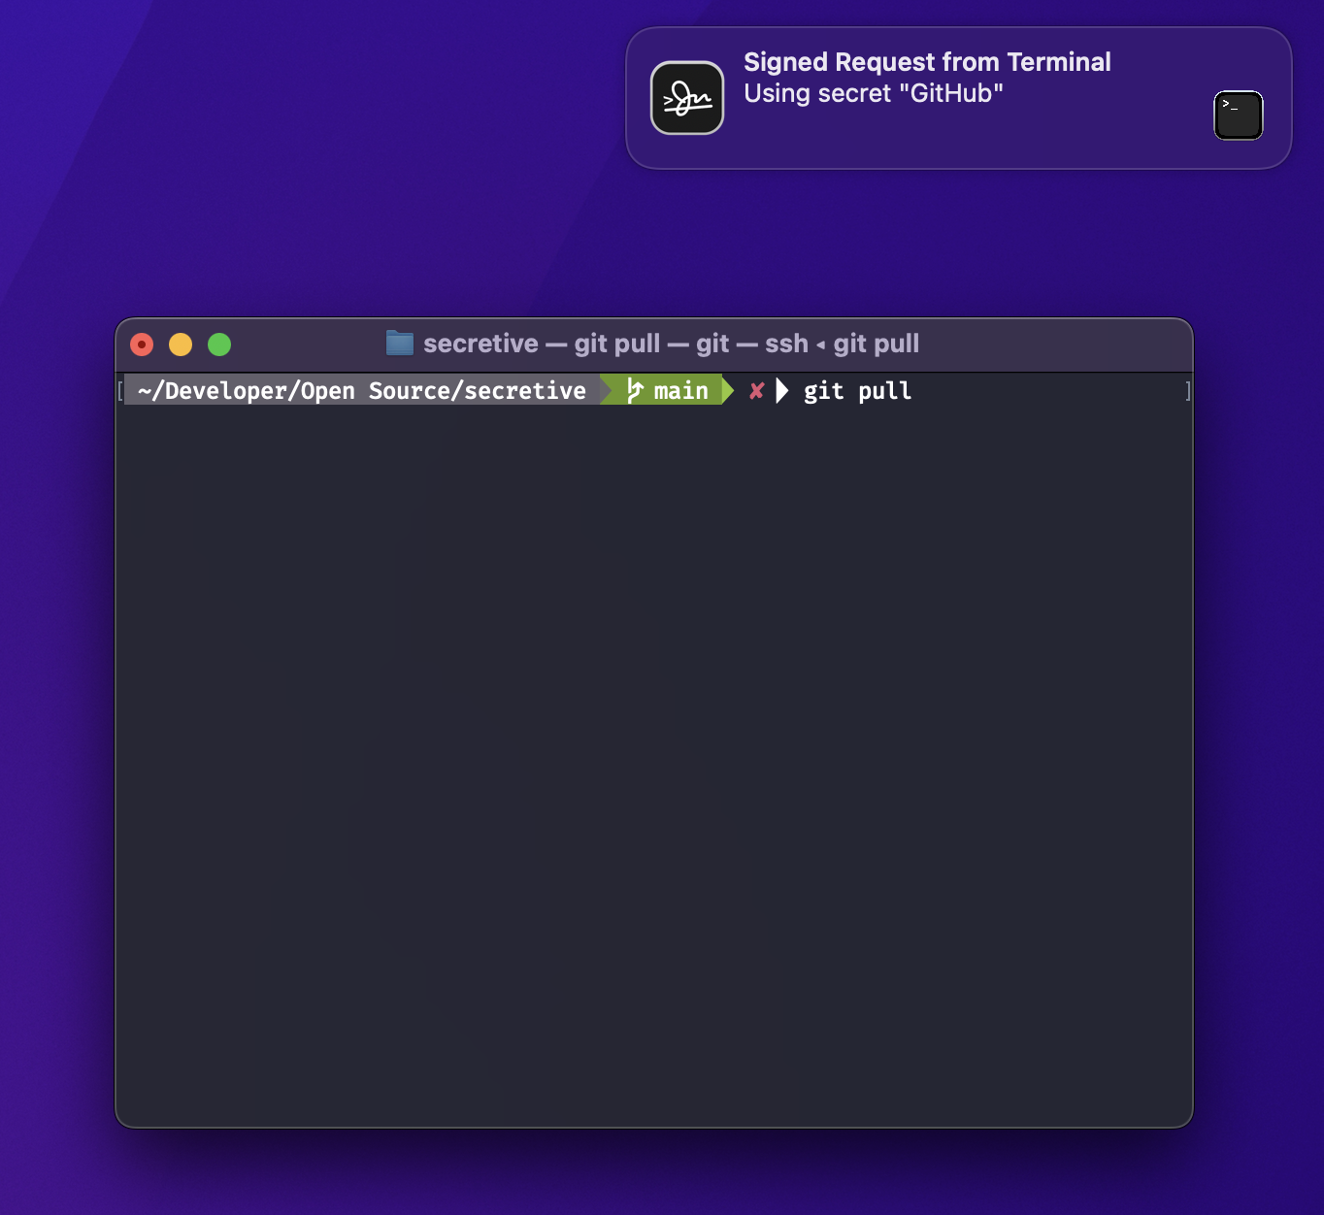This screenshot has width=1324, height=1215.
Task: Click the green zoom button as a progress control
Action: (x=219, y=344)
